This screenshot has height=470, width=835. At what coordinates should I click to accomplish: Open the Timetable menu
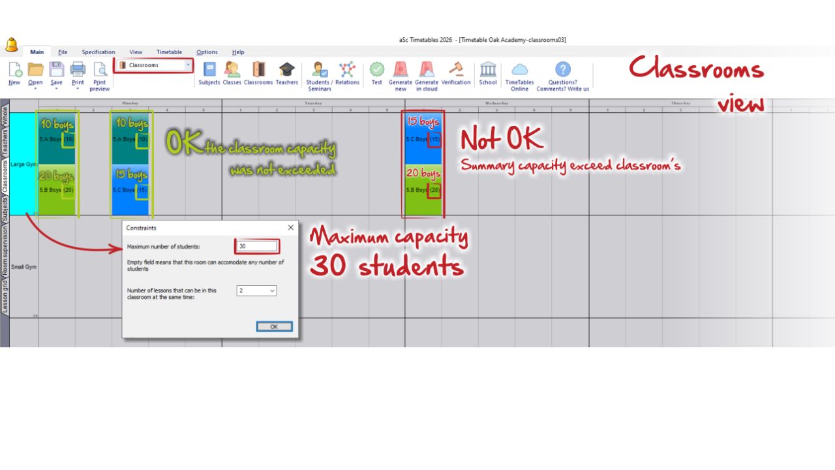point(169,52)
